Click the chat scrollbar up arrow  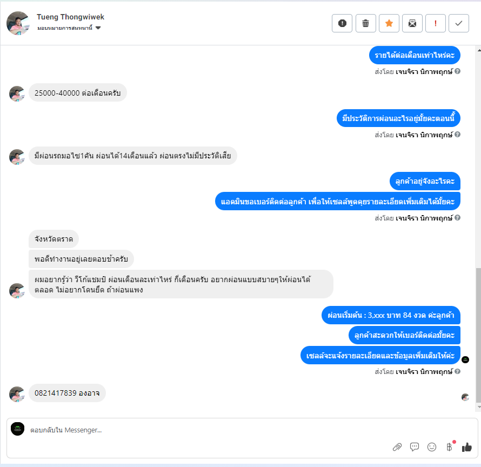coord(479,49)
